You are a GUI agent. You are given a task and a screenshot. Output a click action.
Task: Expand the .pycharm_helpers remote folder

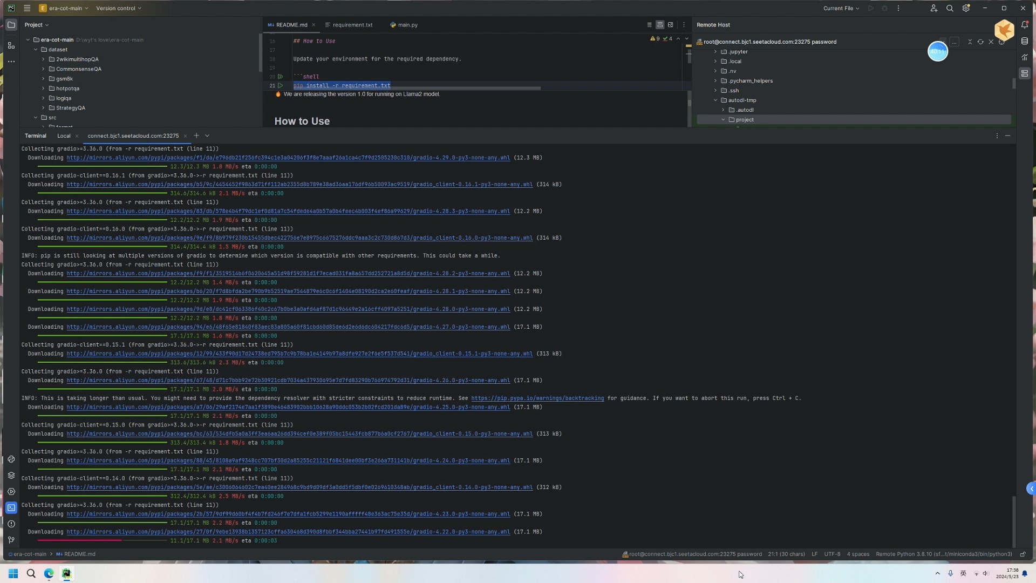[x=715, y=81]
